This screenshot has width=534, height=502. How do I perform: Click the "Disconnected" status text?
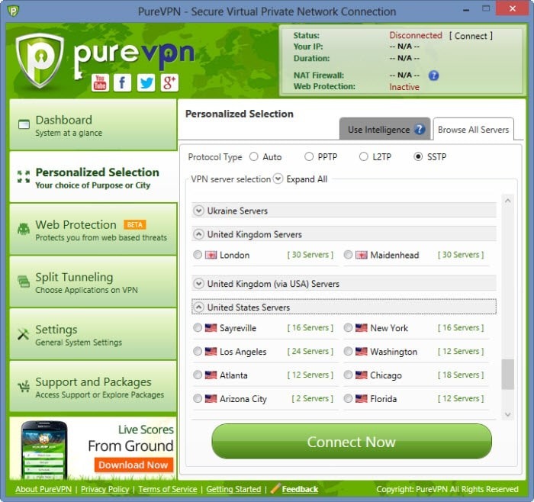[x=416, y=35]
